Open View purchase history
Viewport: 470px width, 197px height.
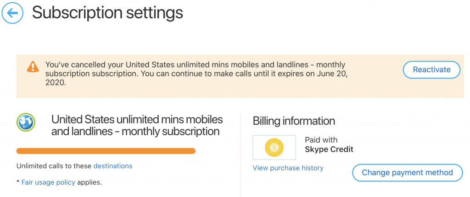(288, 168)
